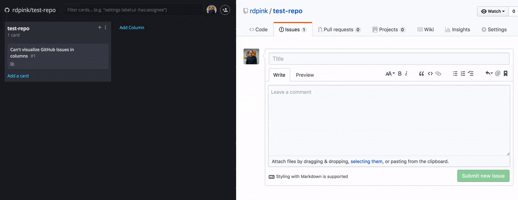Select the Preview tab
The image size is (518, 200).
click(x=305, y=75)
